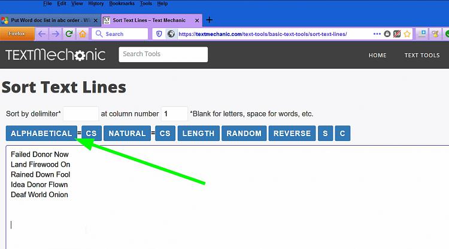449x249 pixels.
Task: Click the line 'Deaf World Onion'
Action: coord(40,195)
